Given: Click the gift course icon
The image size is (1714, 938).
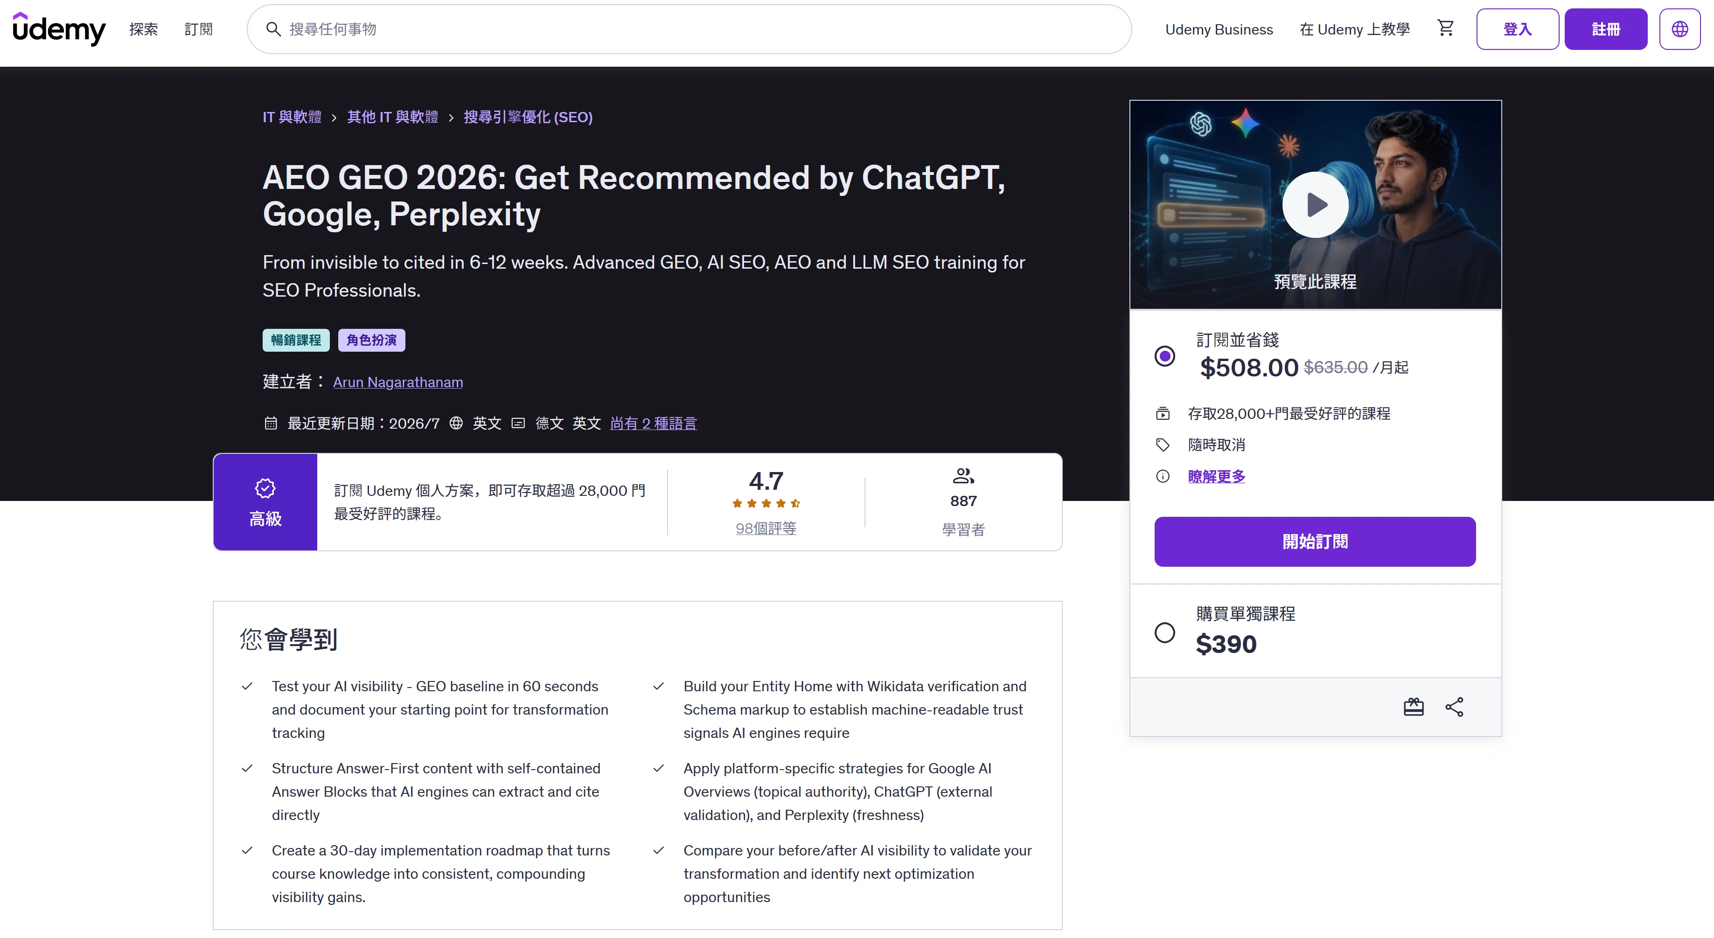Looking at the screenshot, I should click(x=1413, y=707).
